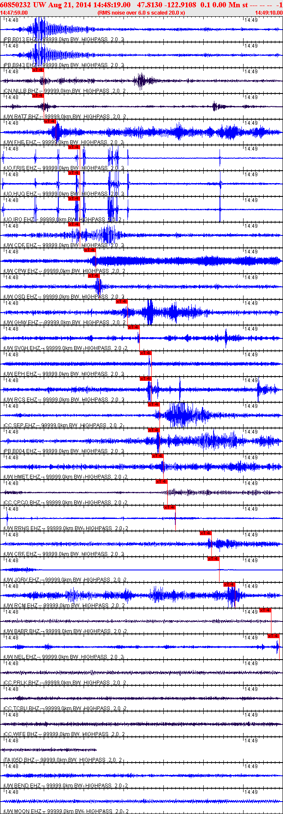This screenshot has height=814, width=283.
Task: Select the 'UW BABR BHZ' station label
Action: 22,631
